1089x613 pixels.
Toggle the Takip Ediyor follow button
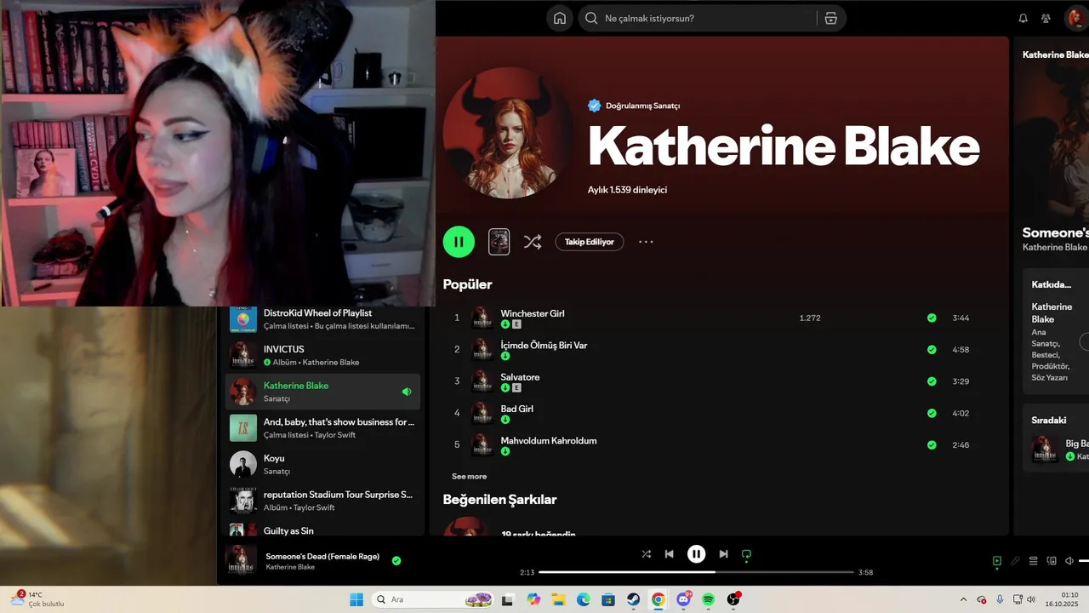click(x=590, y=242)
